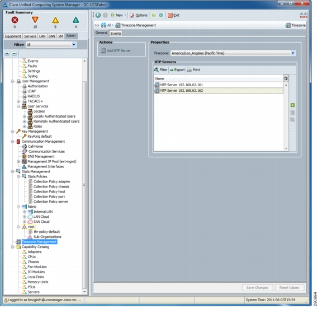This screenshot has width=322, height=313.
Task: Click the Exit toolbar button
Action: coord(173,15)
